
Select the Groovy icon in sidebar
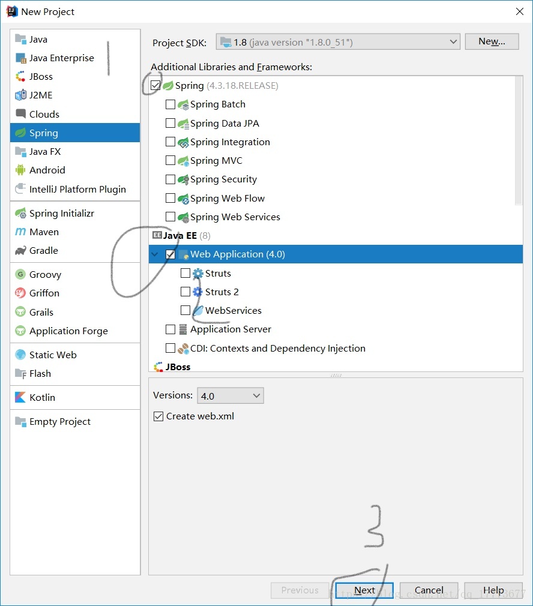point(20,274)
